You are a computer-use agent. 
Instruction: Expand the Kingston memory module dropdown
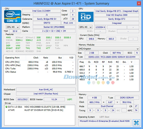(108, 49)
